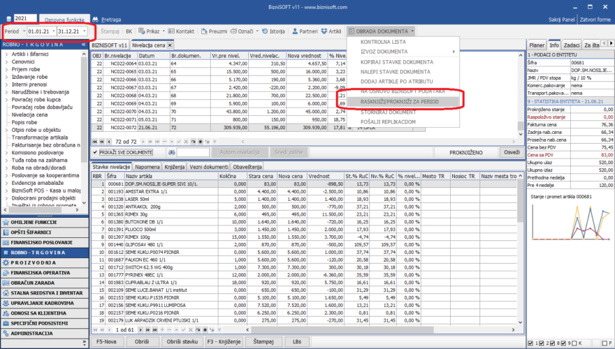615x349 pixels.
Task: Open Istorija history toolbar icon
Action: (x=266, y=31)
